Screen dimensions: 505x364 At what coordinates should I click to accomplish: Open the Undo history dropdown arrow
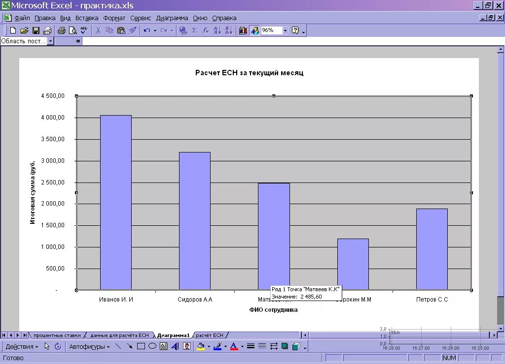[x=155, y=30]
